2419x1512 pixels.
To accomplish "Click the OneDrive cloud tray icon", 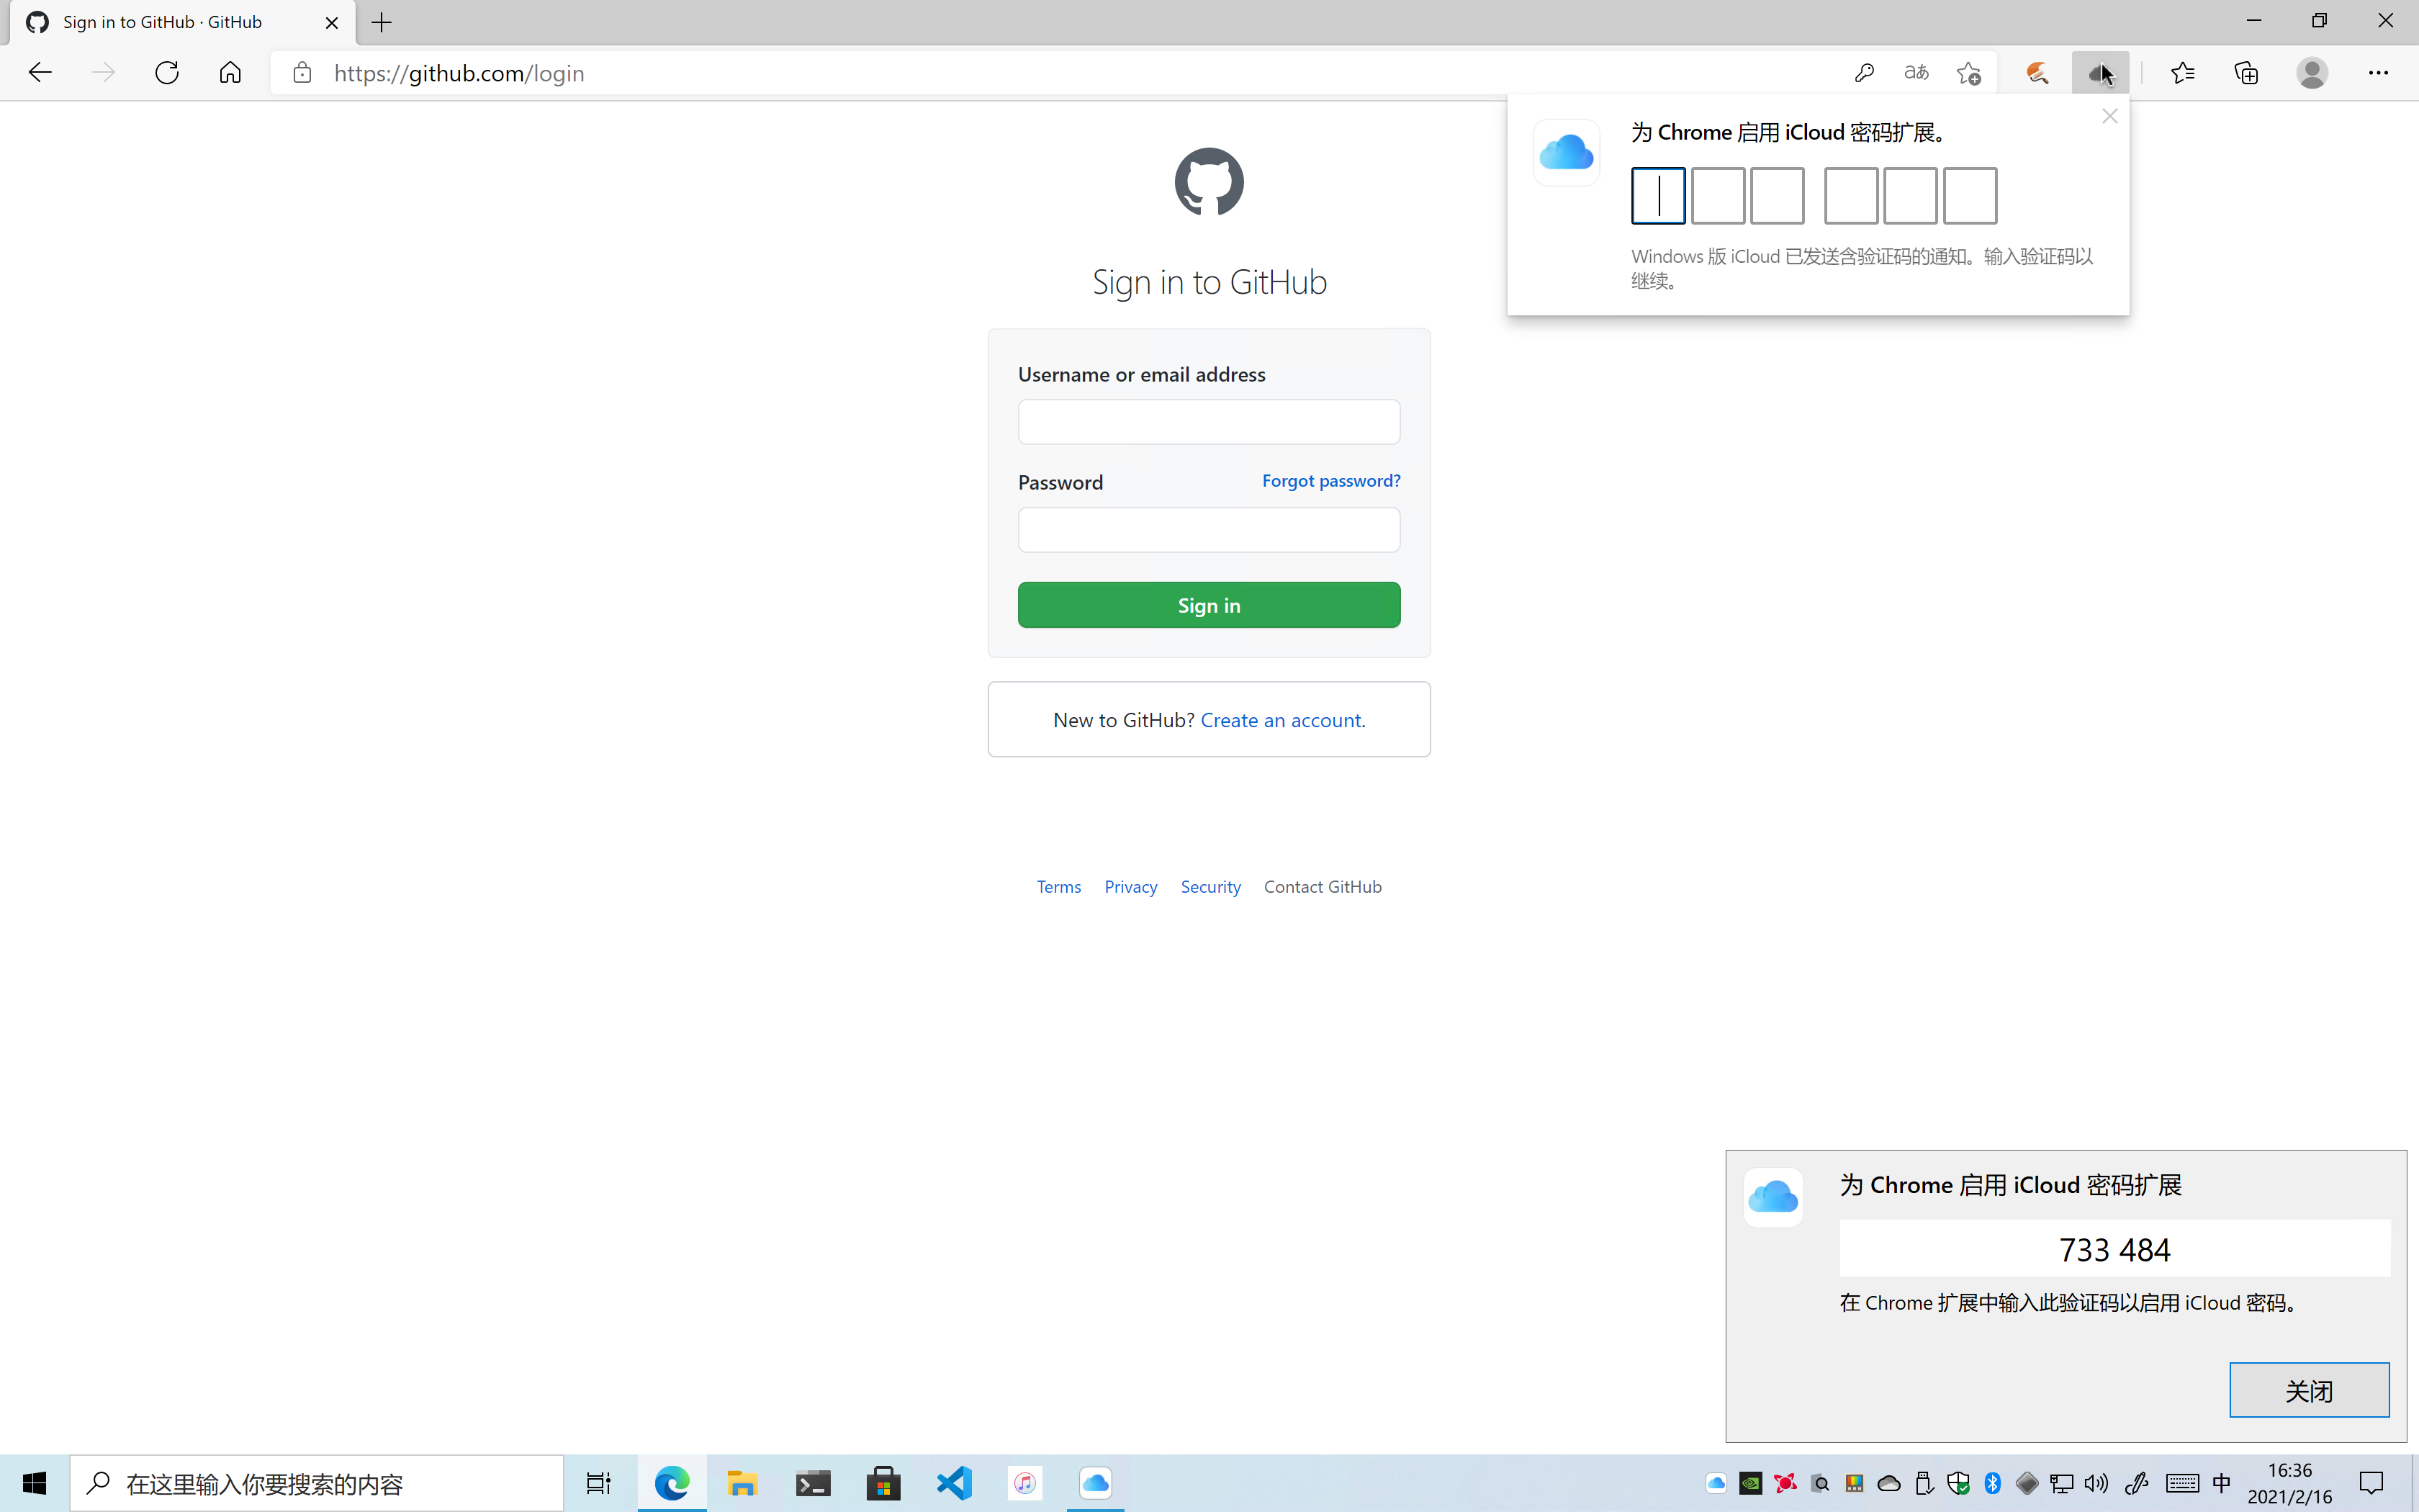I will click(x=1889, y=1484).
